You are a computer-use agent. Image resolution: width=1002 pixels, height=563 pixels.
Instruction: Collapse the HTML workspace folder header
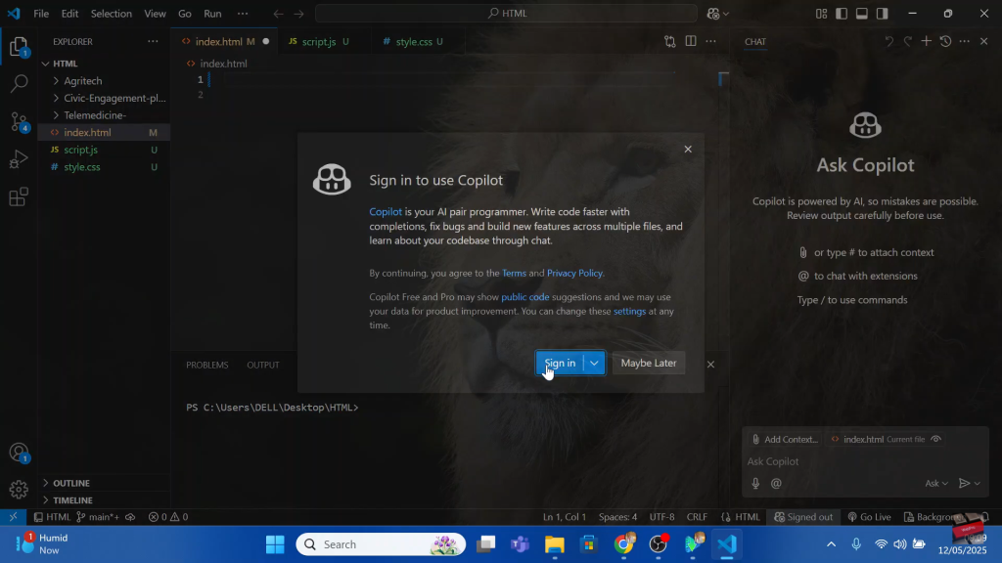(102, 64)
